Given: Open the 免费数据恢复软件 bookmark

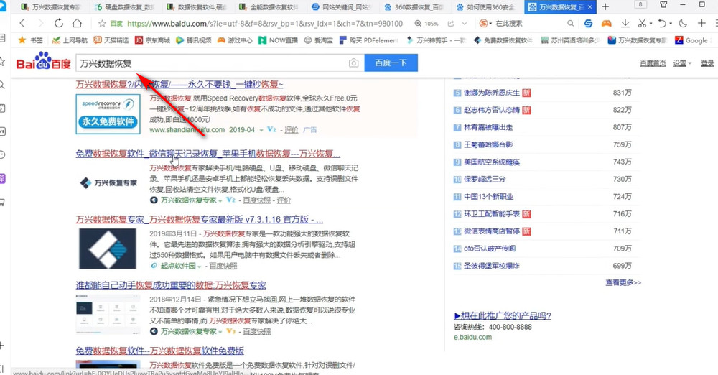Looking at the screenshot, I should click(x=503, y=40).
